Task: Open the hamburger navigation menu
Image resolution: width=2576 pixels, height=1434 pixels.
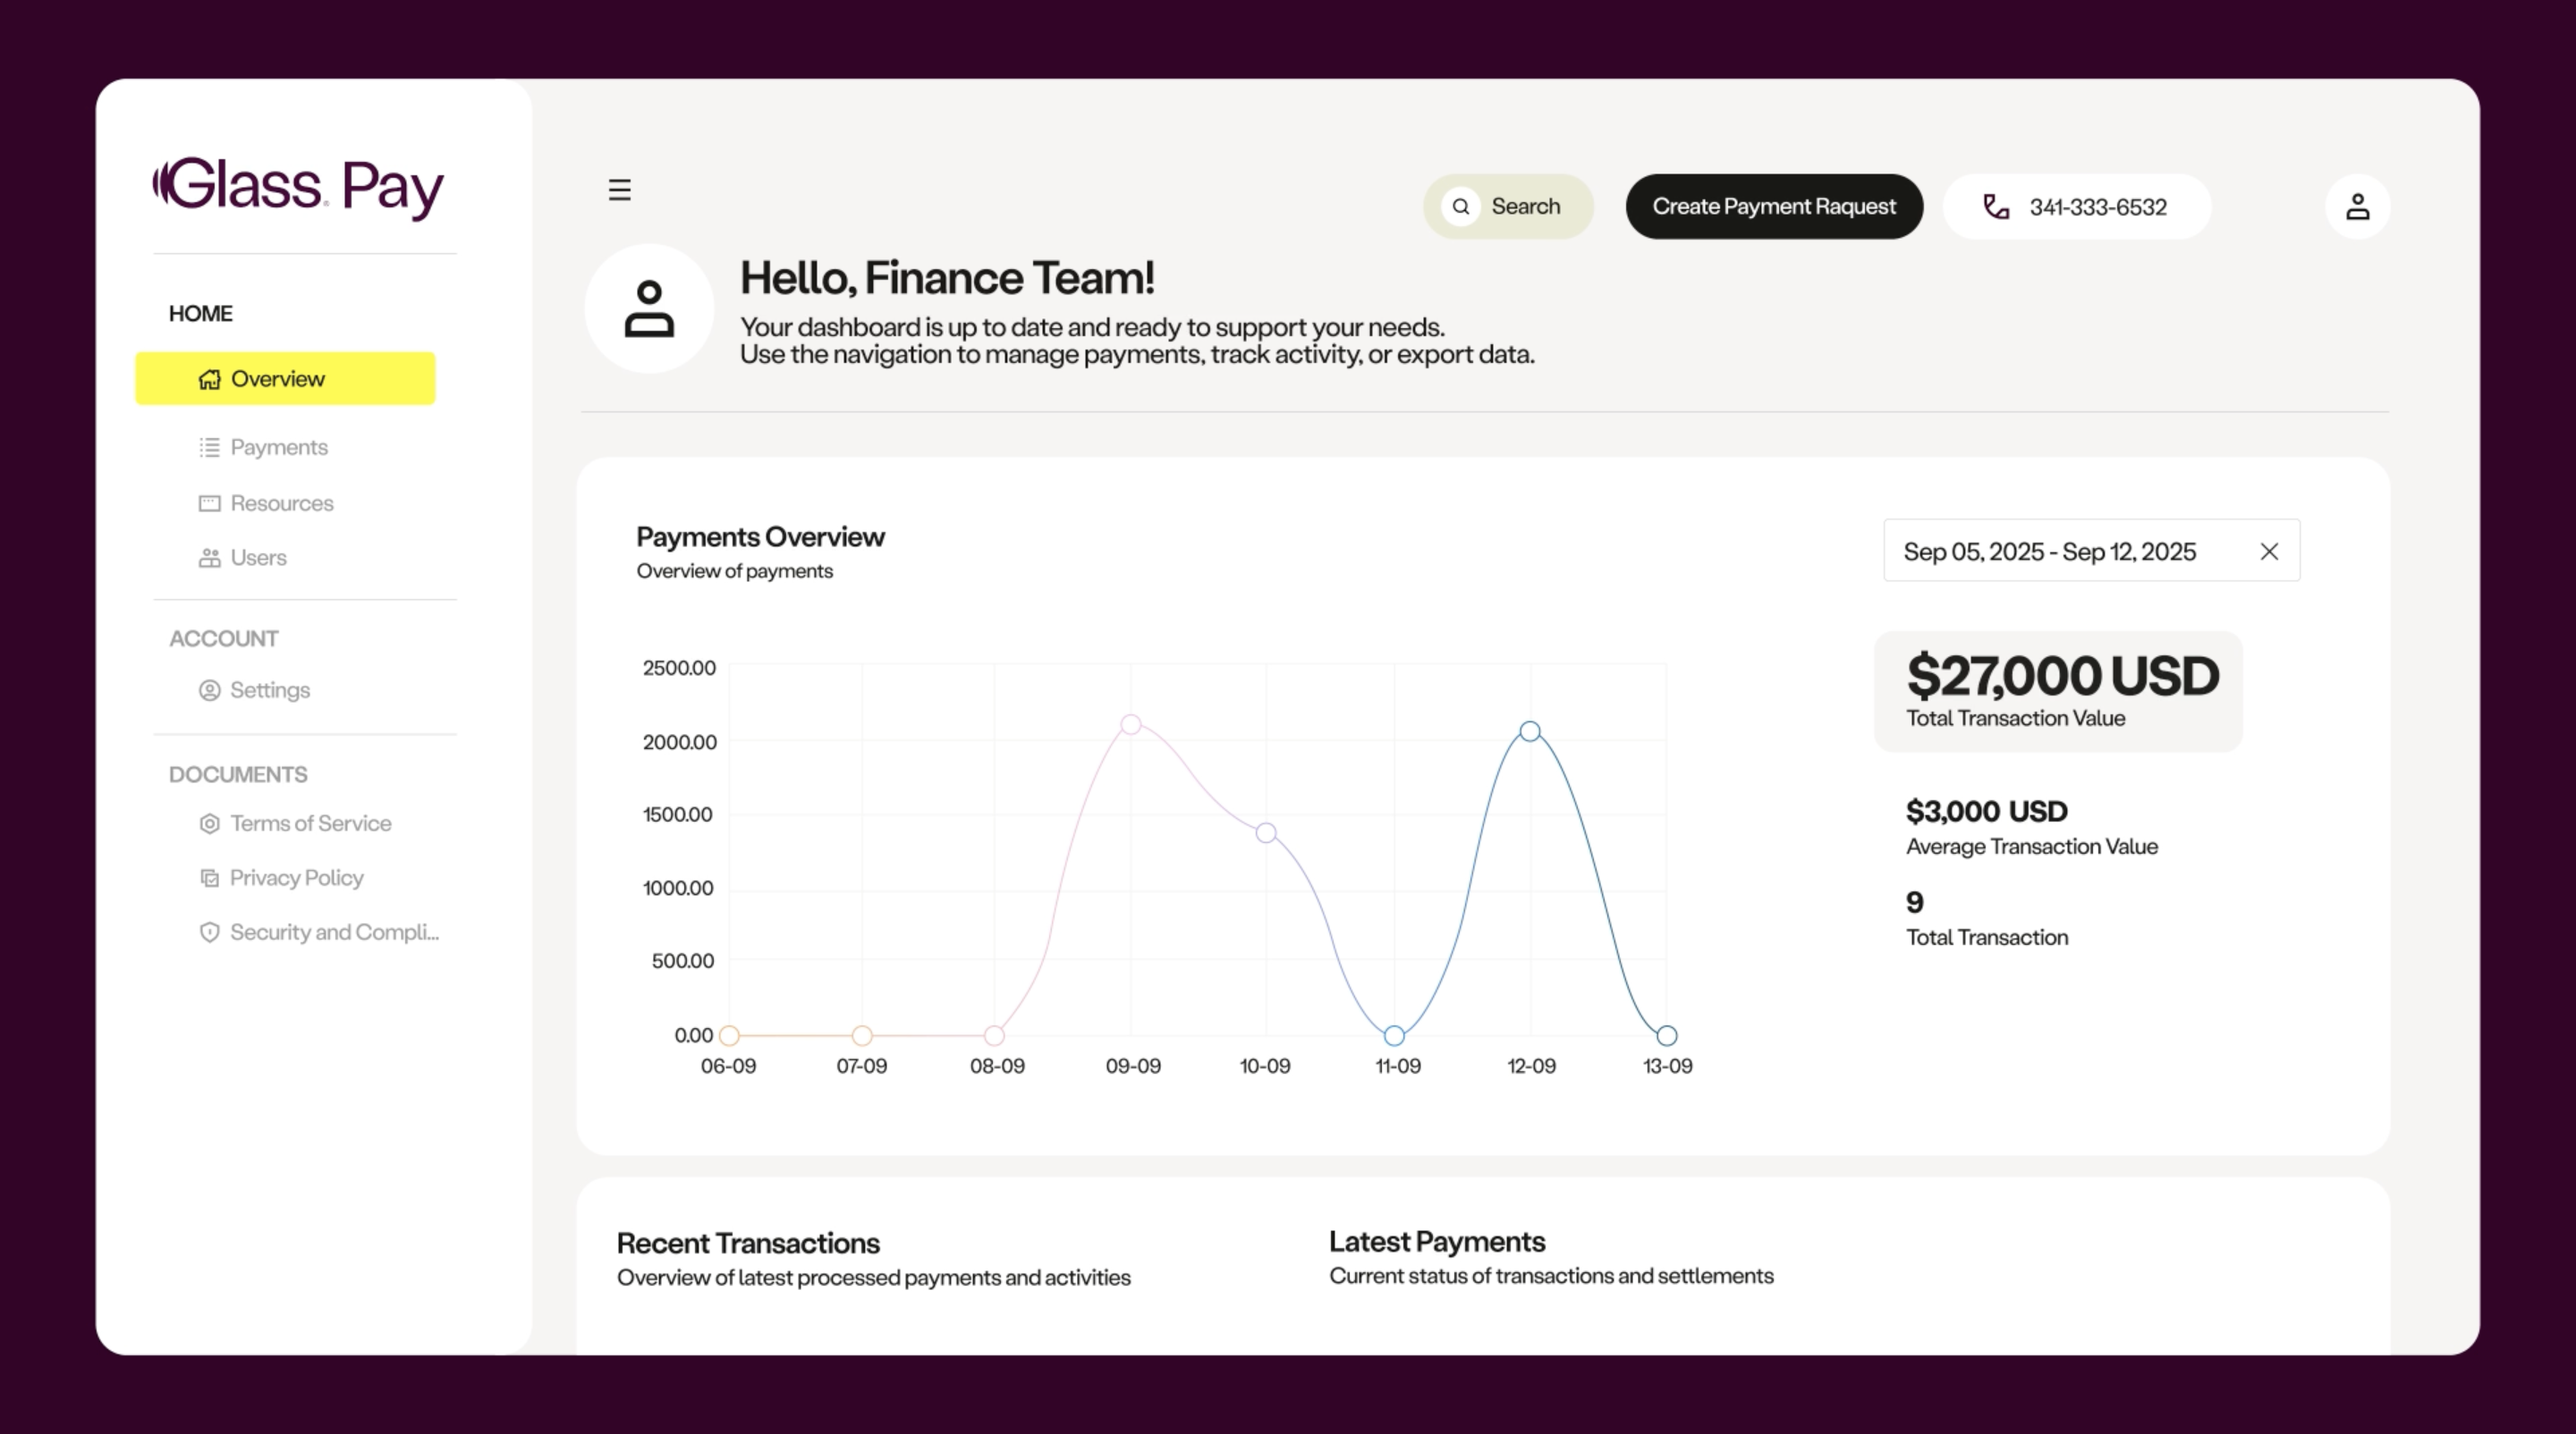Action: (x=619, y=190)
